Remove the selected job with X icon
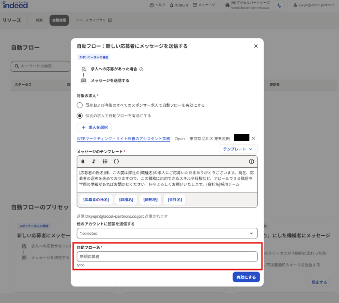 click(253, 138)
